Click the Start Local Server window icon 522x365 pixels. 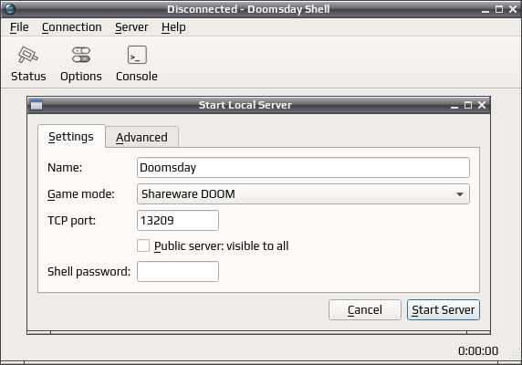(37, 105)
